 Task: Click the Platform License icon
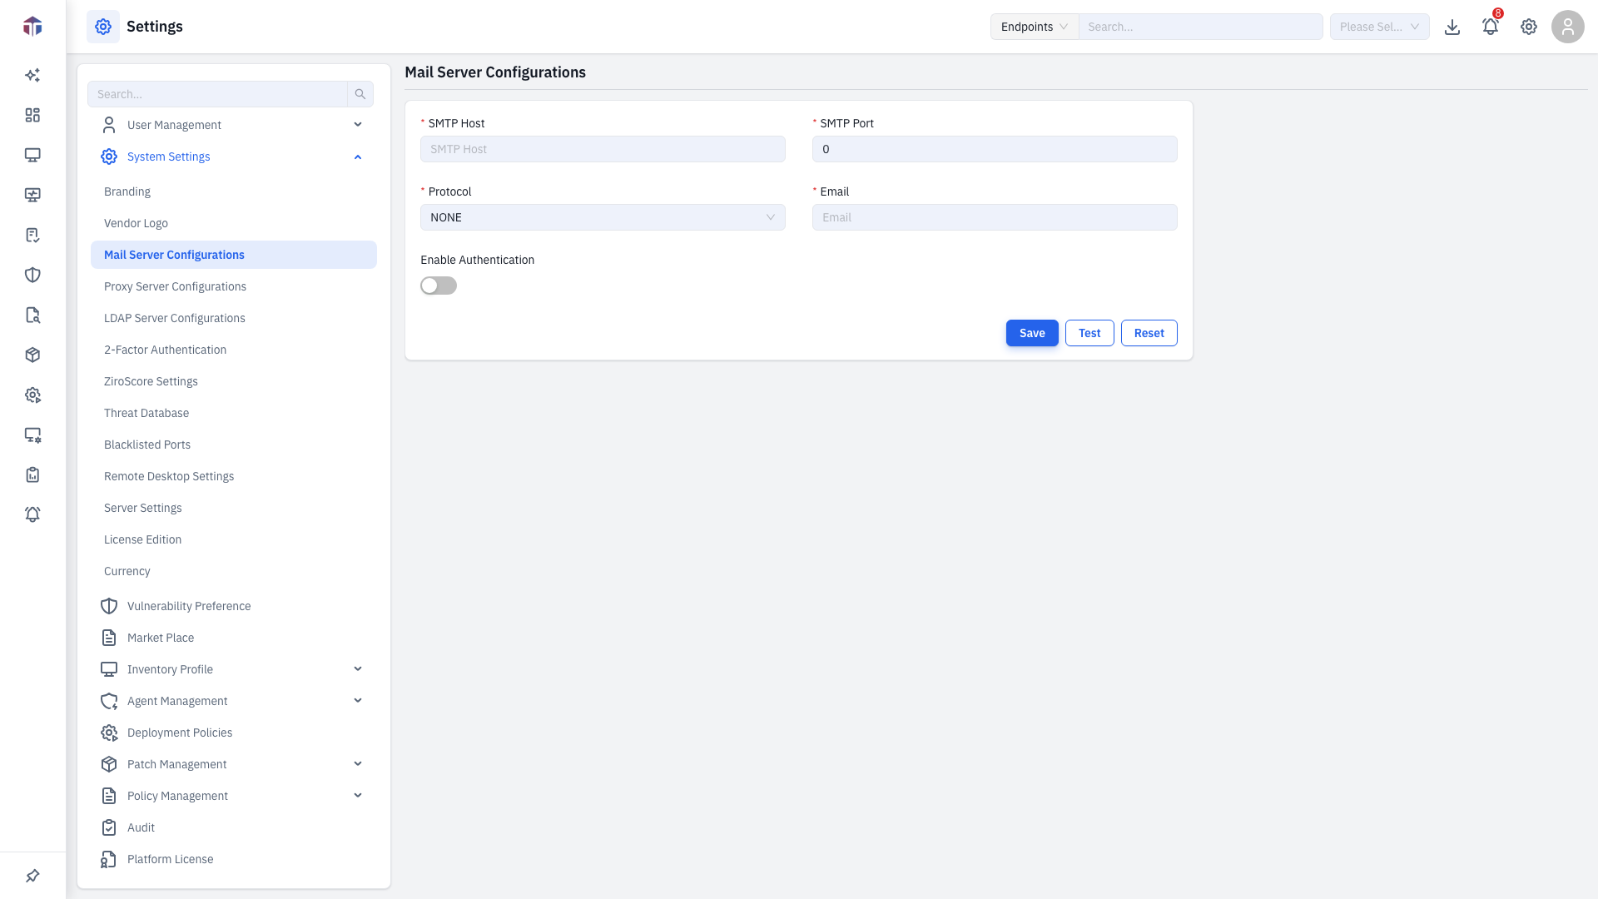pyautogui.click(x=109, y=859)
